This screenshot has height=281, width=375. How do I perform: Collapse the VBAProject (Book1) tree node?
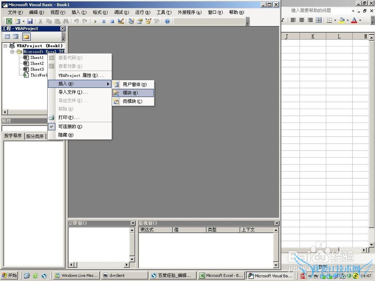5,46
